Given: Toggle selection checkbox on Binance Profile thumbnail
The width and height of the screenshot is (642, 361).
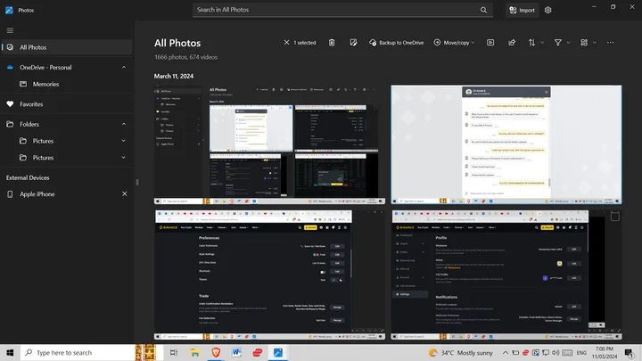Looking at the screenshot, I should [614, 217].
